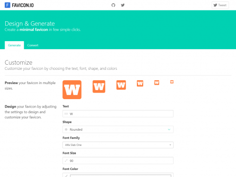Click the Text input field
Screen dimensions: 236x177
[x=118, y=114]
